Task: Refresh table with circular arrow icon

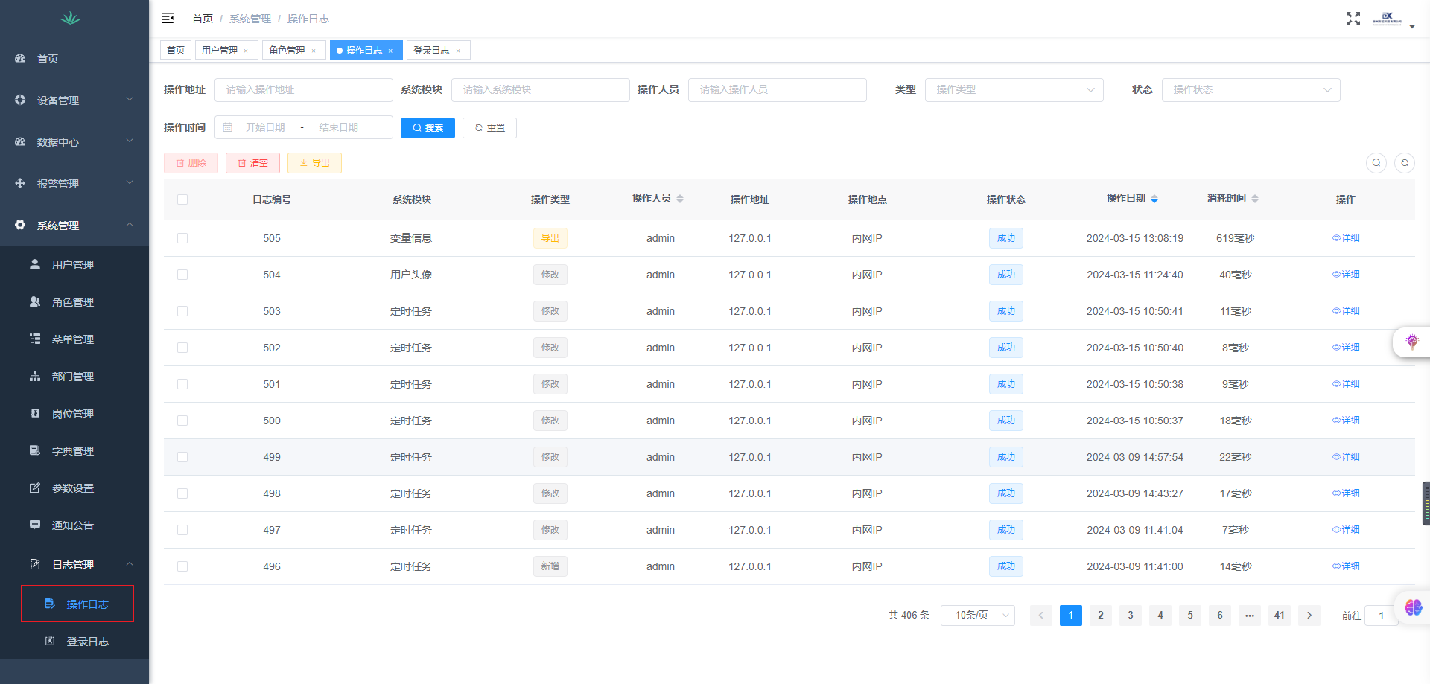Action: pyautogui.click(x=1405, y=162)
